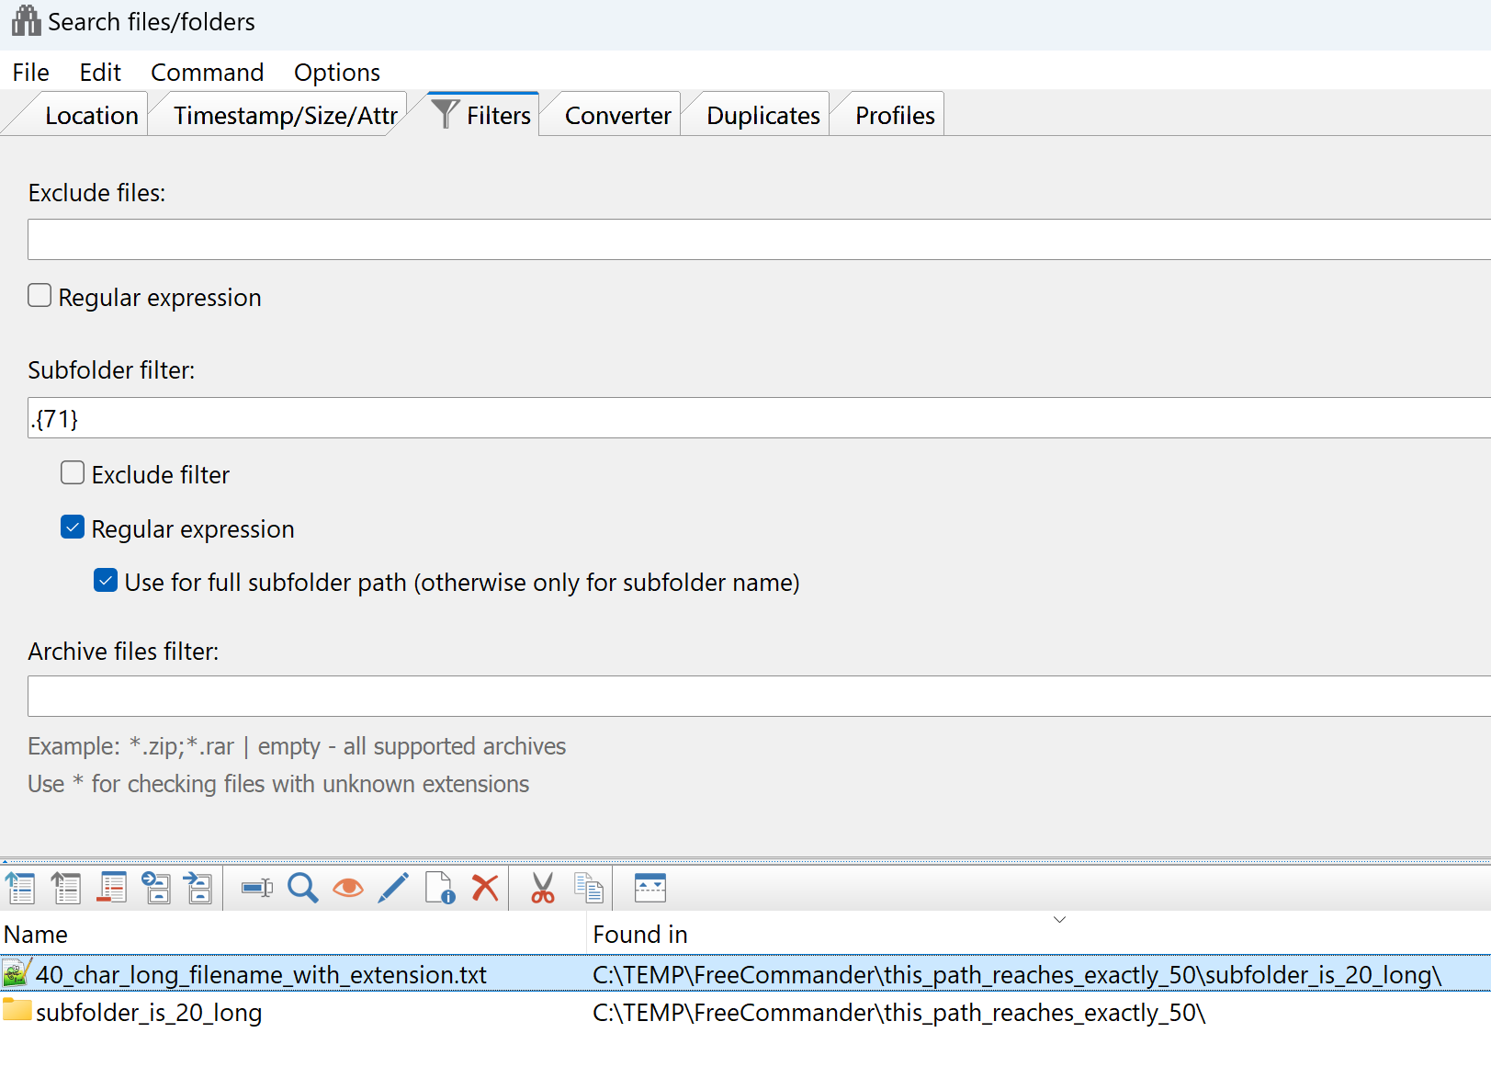Click the panel layout toolbar icon
This screenshot has width=1491, height=1078.
coord(650,889)
